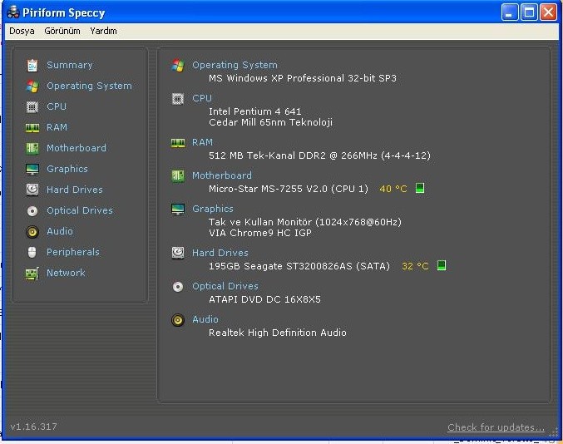Click the 40 °C motherboard temperature value
The image size is (563, 444).
pyautogui.click(x=393, y=189)
